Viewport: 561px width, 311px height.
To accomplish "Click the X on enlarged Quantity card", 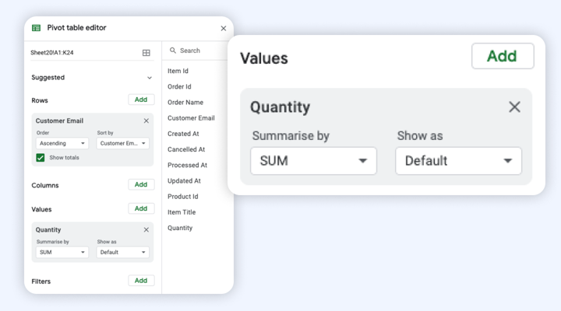I will [x=514, y=107].
